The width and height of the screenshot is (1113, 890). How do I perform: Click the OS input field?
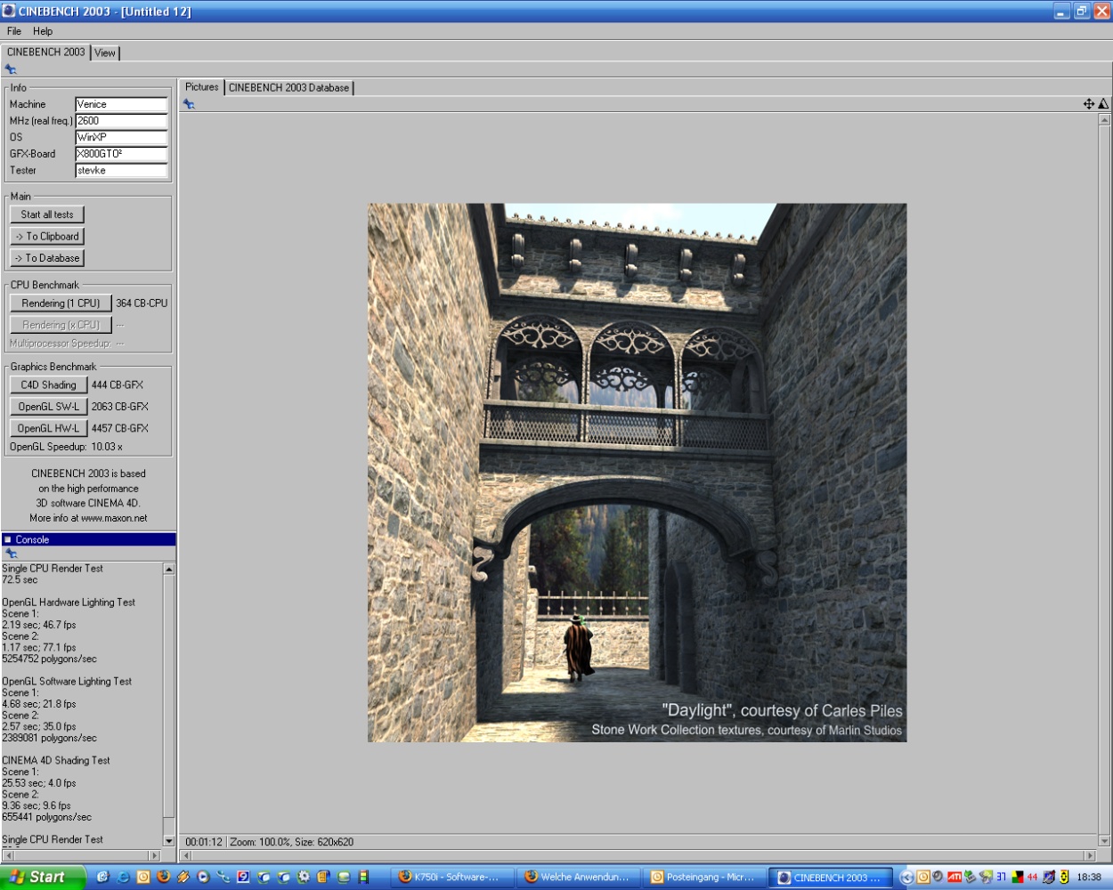coord(121,137)
